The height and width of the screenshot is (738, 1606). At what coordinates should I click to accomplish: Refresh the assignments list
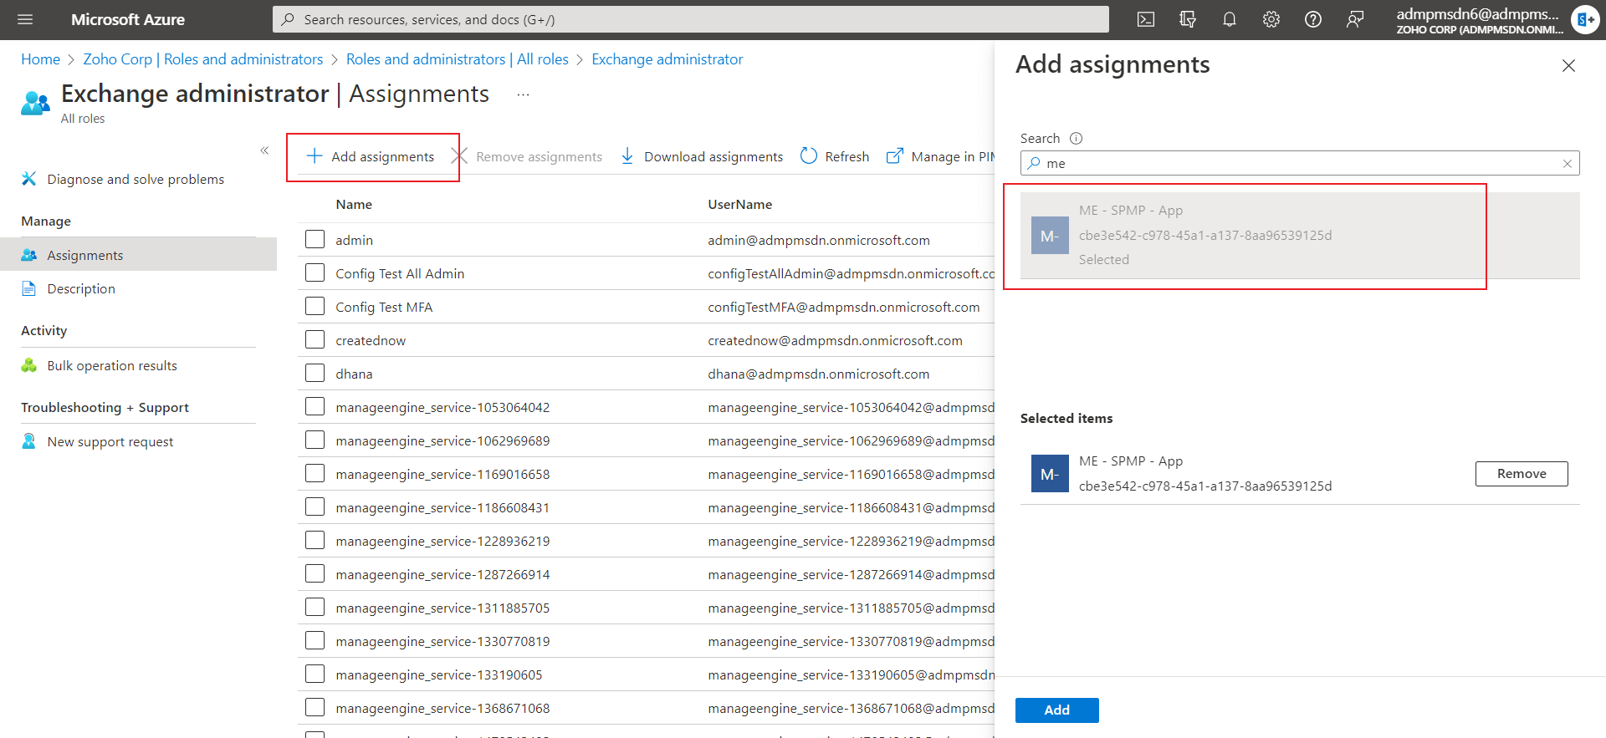(835, 156)
